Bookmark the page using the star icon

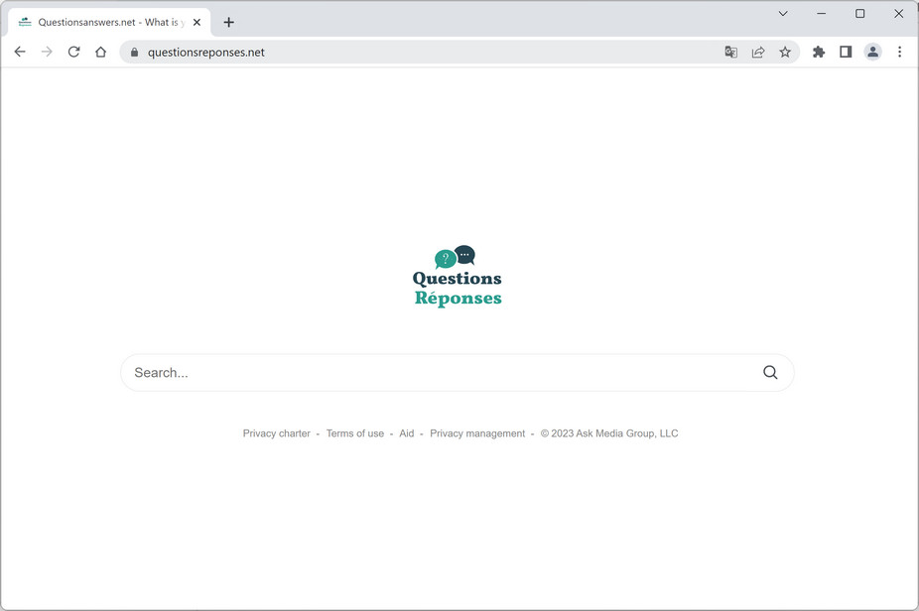pyautogui.click(x=785, y=52)
